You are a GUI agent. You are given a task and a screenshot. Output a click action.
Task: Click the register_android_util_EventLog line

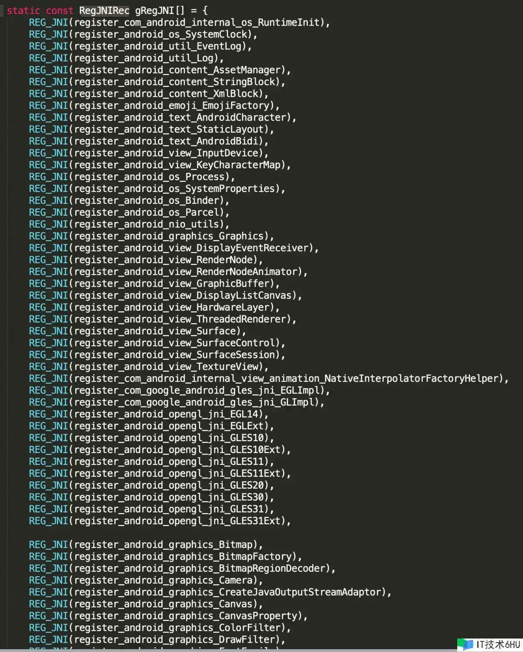pyautogui.click(x=158, y=46)
